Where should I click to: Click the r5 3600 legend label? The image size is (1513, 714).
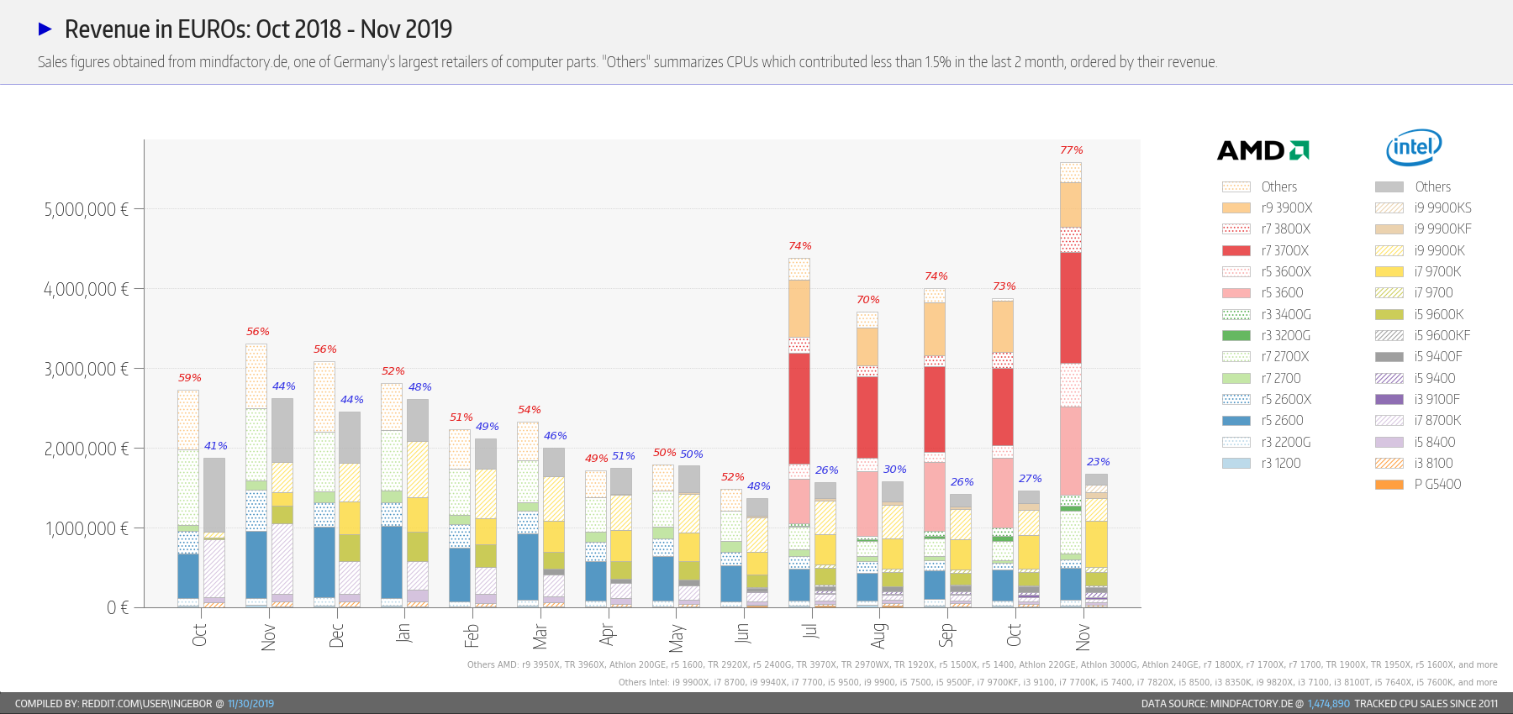(x=1282, y=292)
